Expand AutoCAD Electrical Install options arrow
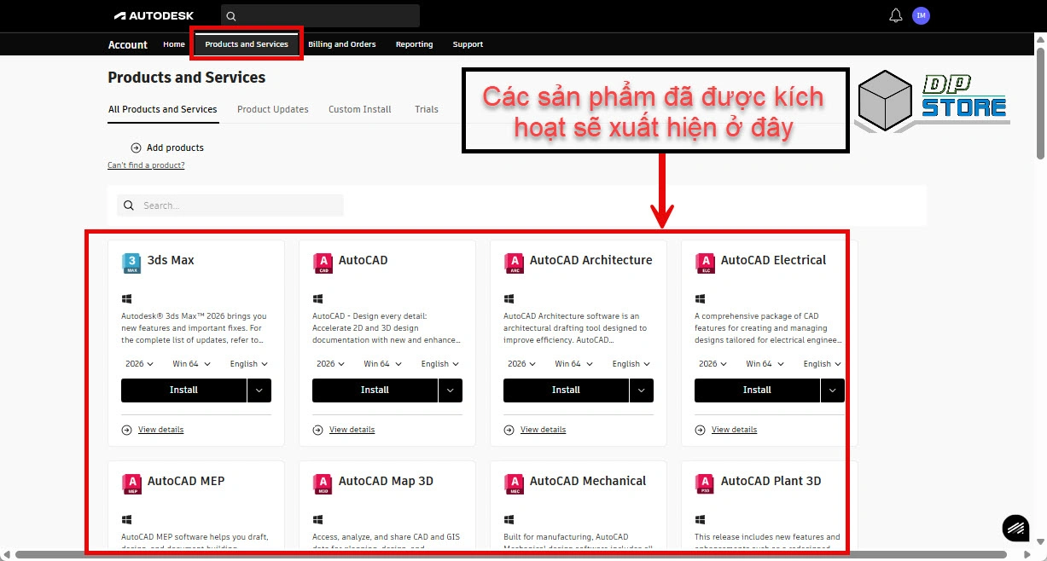Screen dimensions: 1047x561 pos(833,390)
